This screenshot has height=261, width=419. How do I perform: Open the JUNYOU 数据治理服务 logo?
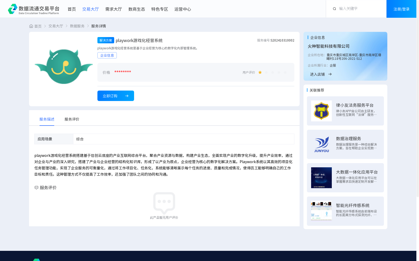(x=321, y=144)
